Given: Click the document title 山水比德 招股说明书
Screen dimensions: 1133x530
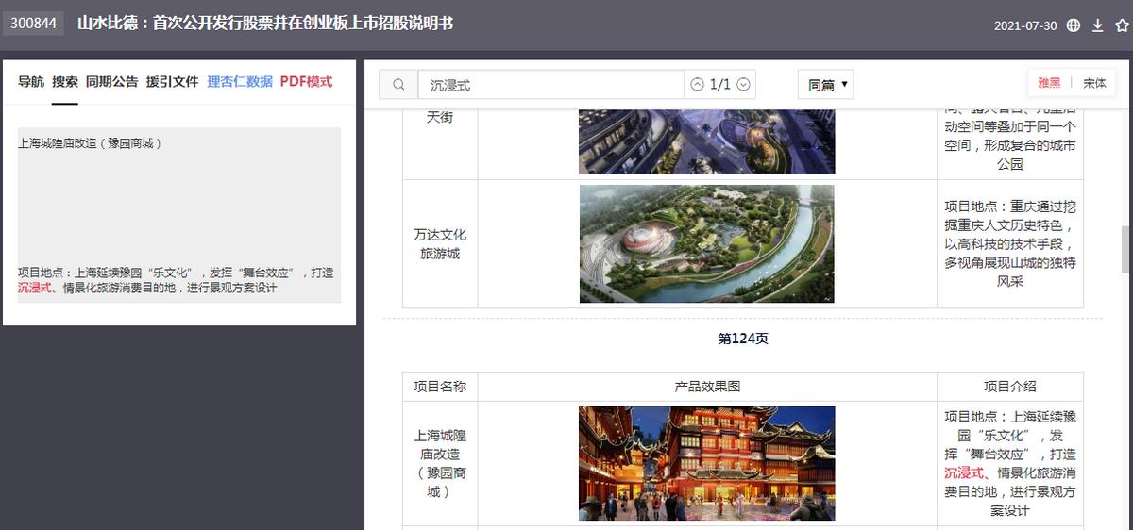Looking at the screenshot, I should click(x=265, y=23).
